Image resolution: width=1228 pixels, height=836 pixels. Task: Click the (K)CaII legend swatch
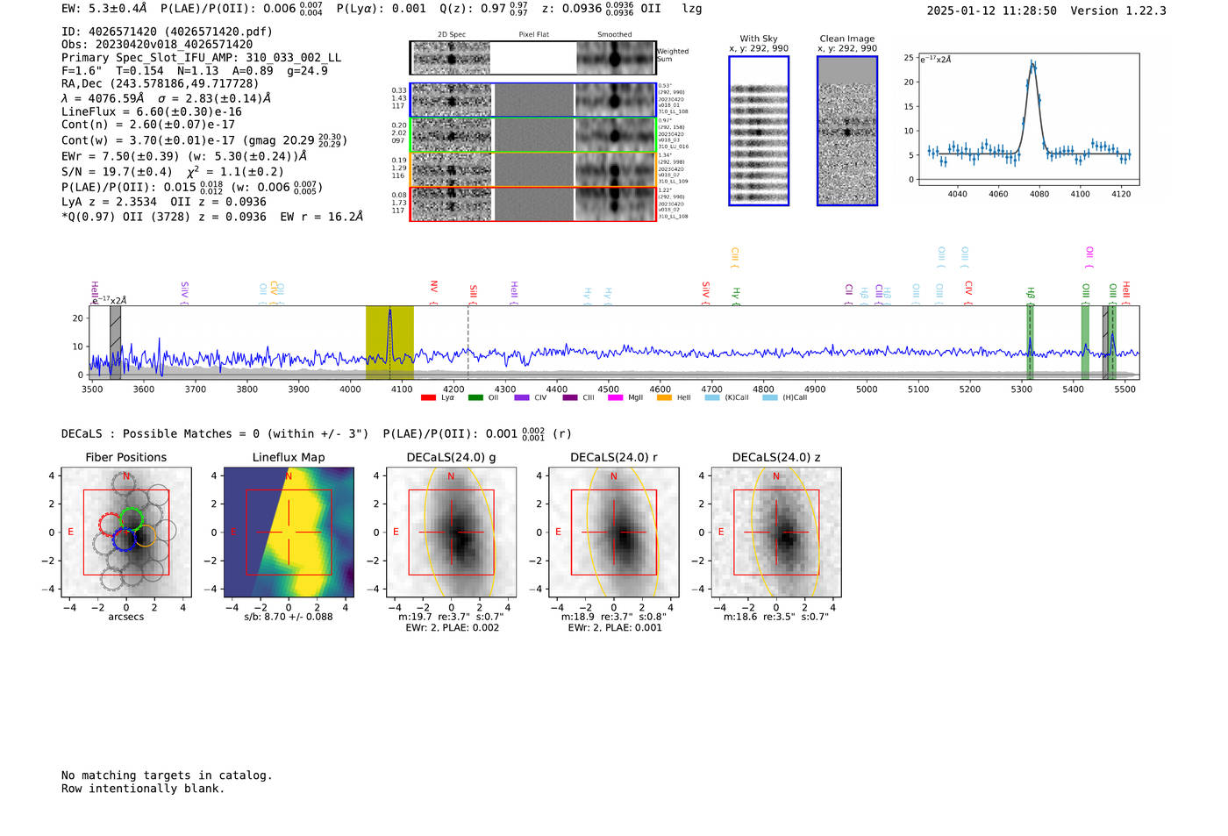(x=712, y=398)
